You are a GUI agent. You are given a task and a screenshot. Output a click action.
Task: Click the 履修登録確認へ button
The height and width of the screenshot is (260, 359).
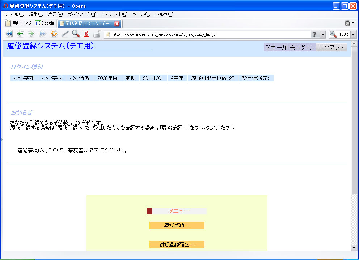click(x=177, y=244)
